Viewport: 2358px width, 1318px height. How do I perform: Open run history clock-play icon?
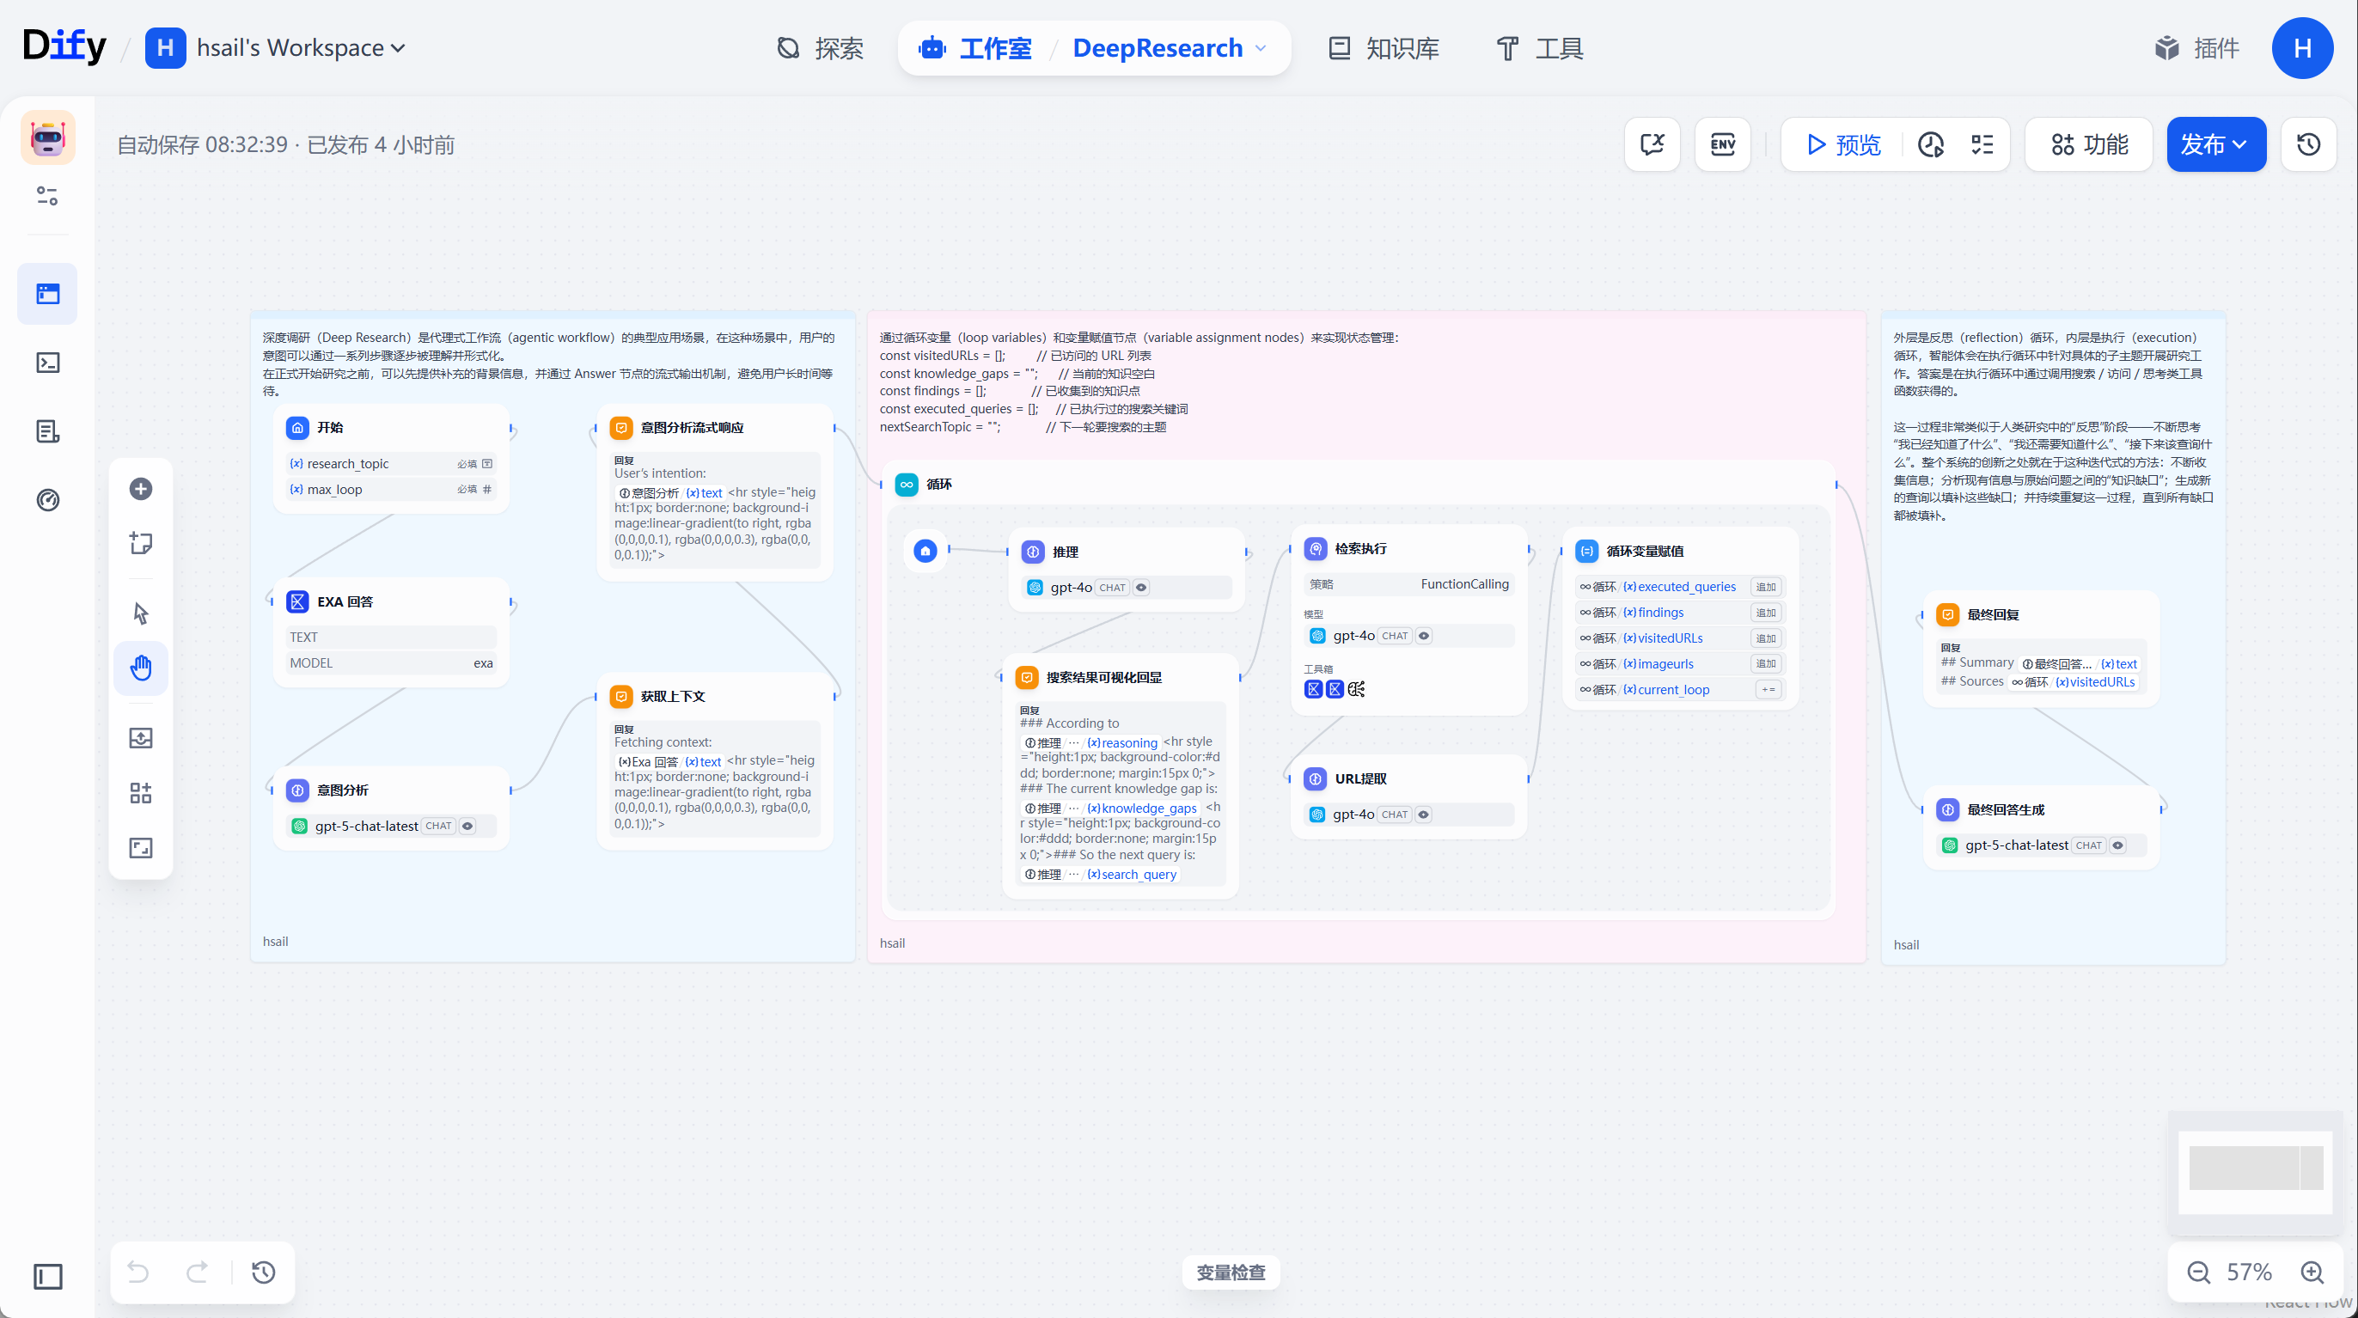pos(1931,144)
